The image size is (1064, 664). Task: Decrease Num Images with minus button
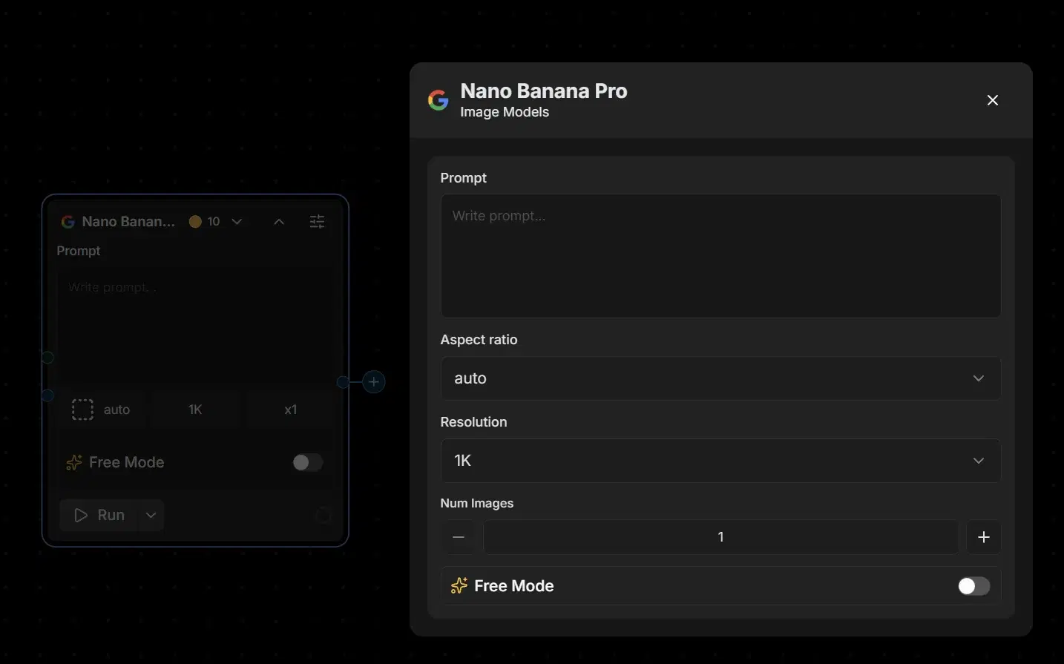[x=459, y=537]
